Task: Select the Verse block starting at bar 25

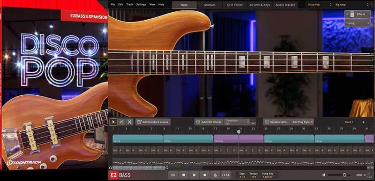Action: (x=289, y=139)
